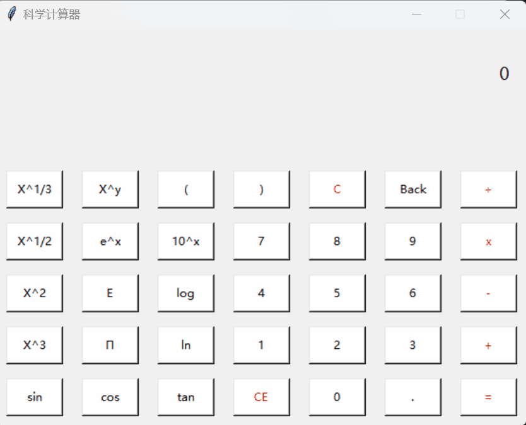Clear everything with the red C button
526x425 pixels.
[337, 190]
